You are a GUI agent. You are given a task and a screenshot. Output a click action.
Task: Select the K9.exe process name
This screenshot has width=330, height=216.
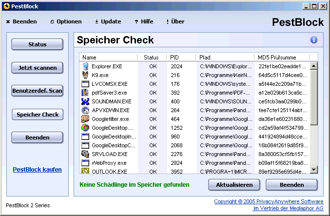point(100,75)
